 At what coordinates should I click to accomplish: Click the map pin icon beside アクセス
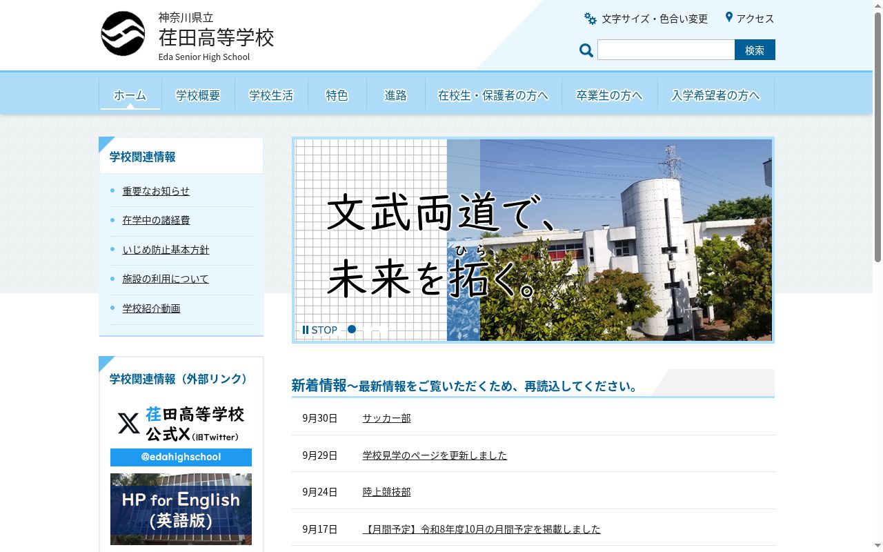(728, 17)
